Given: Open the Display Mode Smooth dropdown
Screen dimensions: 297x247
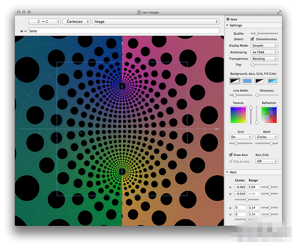Looking at the screenshot, I should click(x=265, y=45).
